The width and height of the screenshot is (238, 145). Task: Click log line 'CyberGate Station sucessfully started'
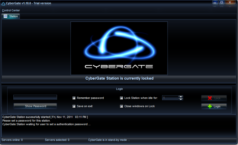tap(45, 117)
